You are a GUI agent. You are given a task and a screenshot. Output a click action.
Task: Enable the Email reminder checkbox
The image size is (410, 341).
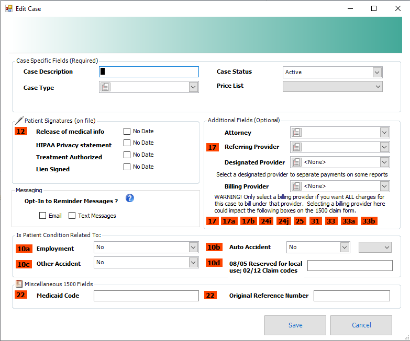[x=43, y=216]
